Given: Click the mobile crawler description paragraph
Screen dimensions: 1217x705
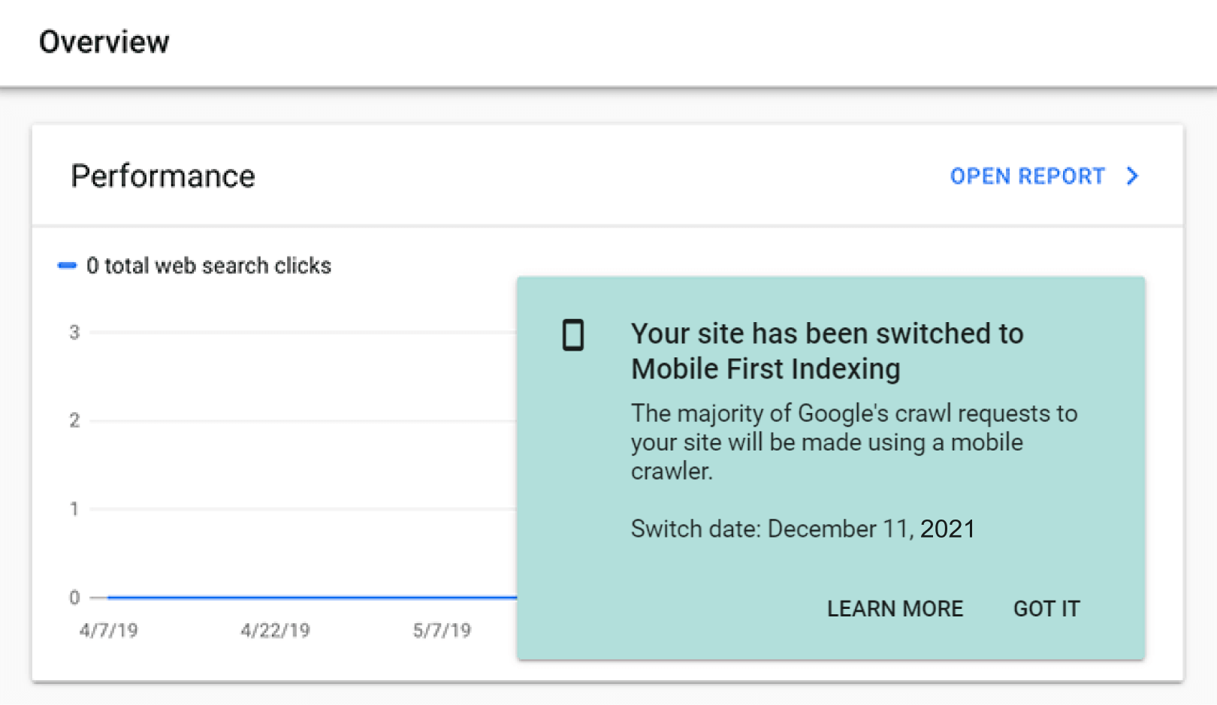Looking at the screenshot, I should click(853, 442).
